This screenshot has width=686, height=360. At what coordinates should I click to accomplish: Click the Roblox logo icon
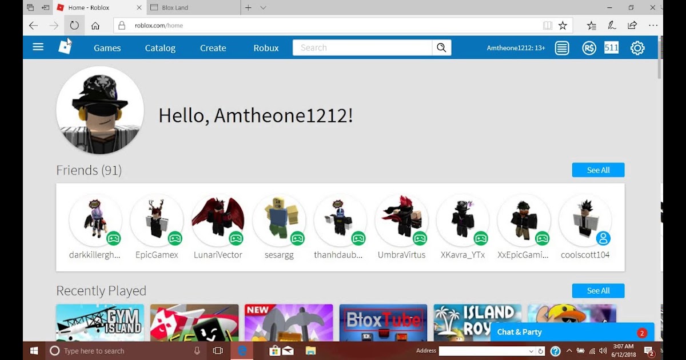[65, 47]
